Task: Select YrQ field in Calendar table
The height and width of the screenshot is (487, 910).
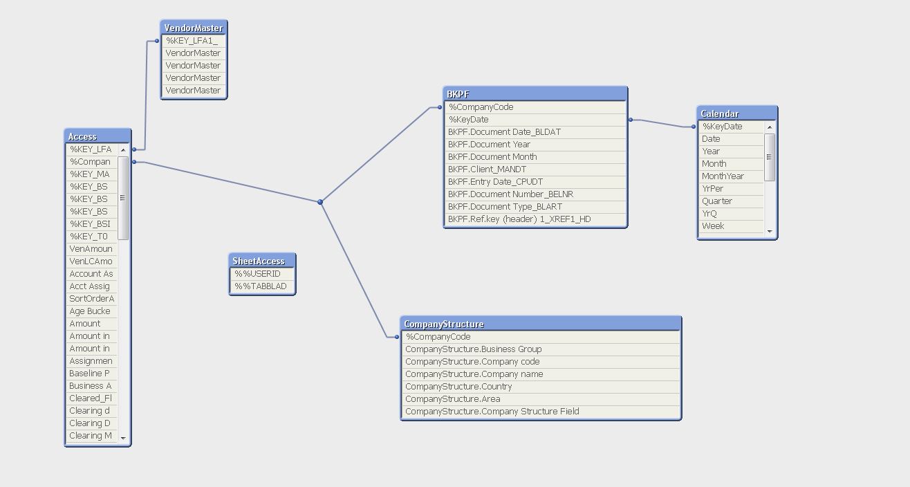Action: point(732,214)
